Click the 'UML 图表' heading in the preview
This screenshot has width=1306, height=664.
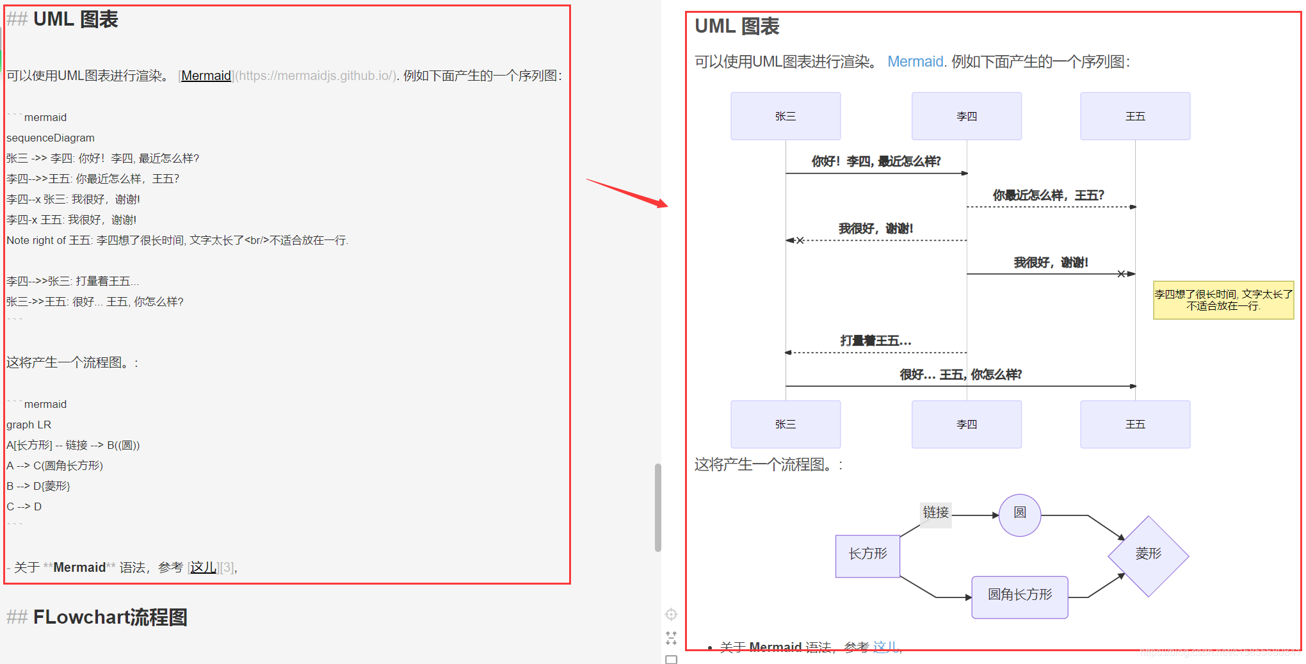pyautogui.click(x=737, y=26)
